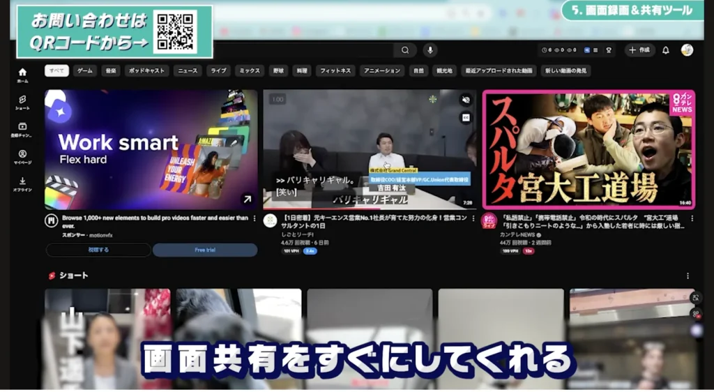Open the notifications bell
This screenshot has height=392, width=714.
665,50
